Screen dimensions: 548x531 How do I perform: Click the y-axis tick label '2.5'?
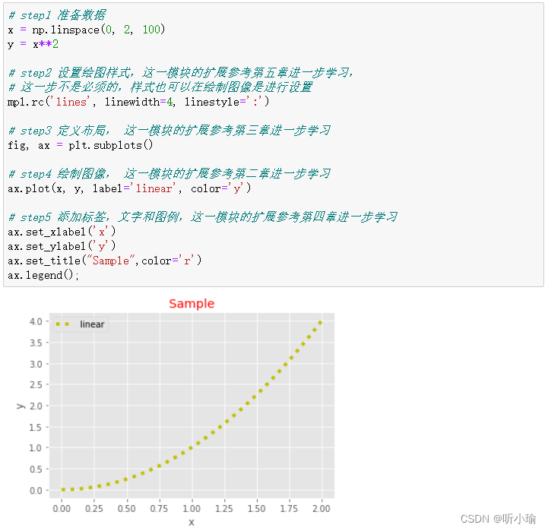click(36, 384)
